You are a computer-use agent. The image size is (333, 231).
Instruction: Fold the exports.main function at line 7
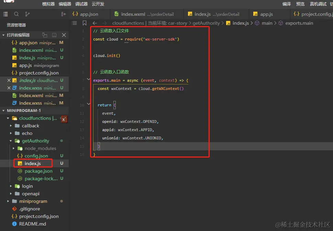(89, 80)
